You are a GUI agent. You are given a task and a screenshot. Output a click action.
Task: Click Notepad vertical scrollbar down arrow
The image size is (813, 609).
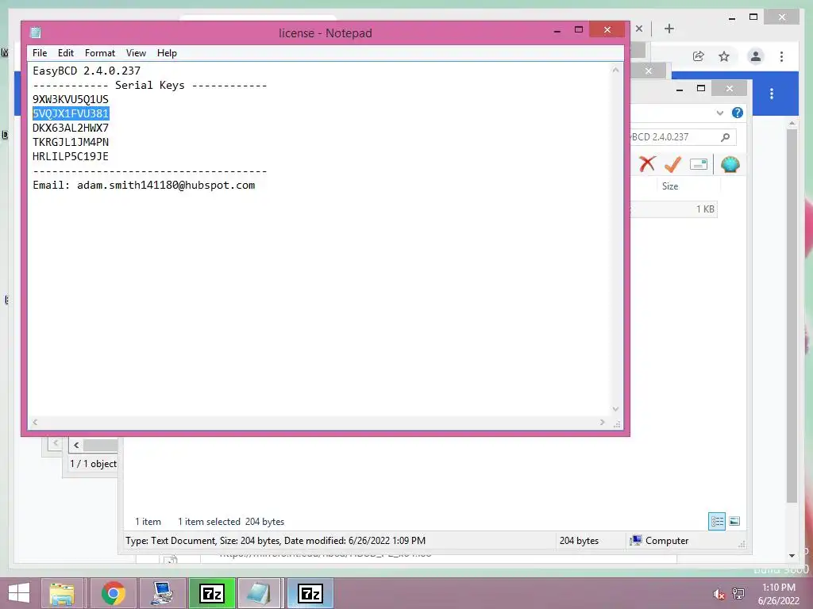click(615, 409)
